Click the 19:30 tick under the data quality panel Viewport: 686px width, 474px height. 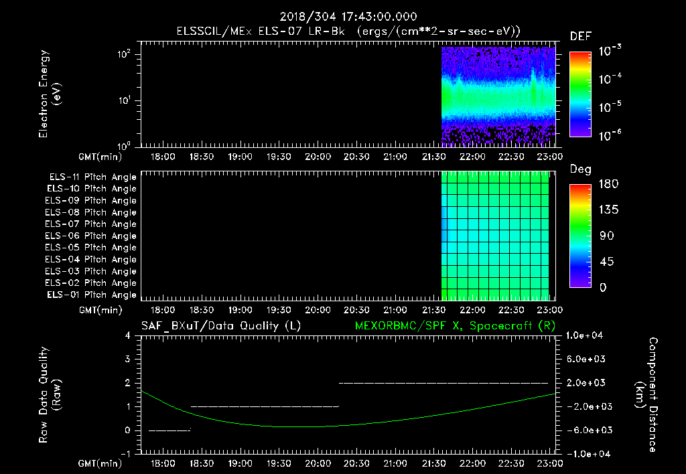(279, 463)
